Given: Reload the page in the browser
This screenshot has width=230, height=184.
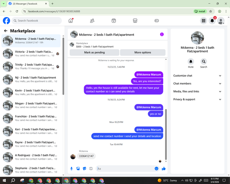Looking at the screenshot, I should tap(17, 11).
